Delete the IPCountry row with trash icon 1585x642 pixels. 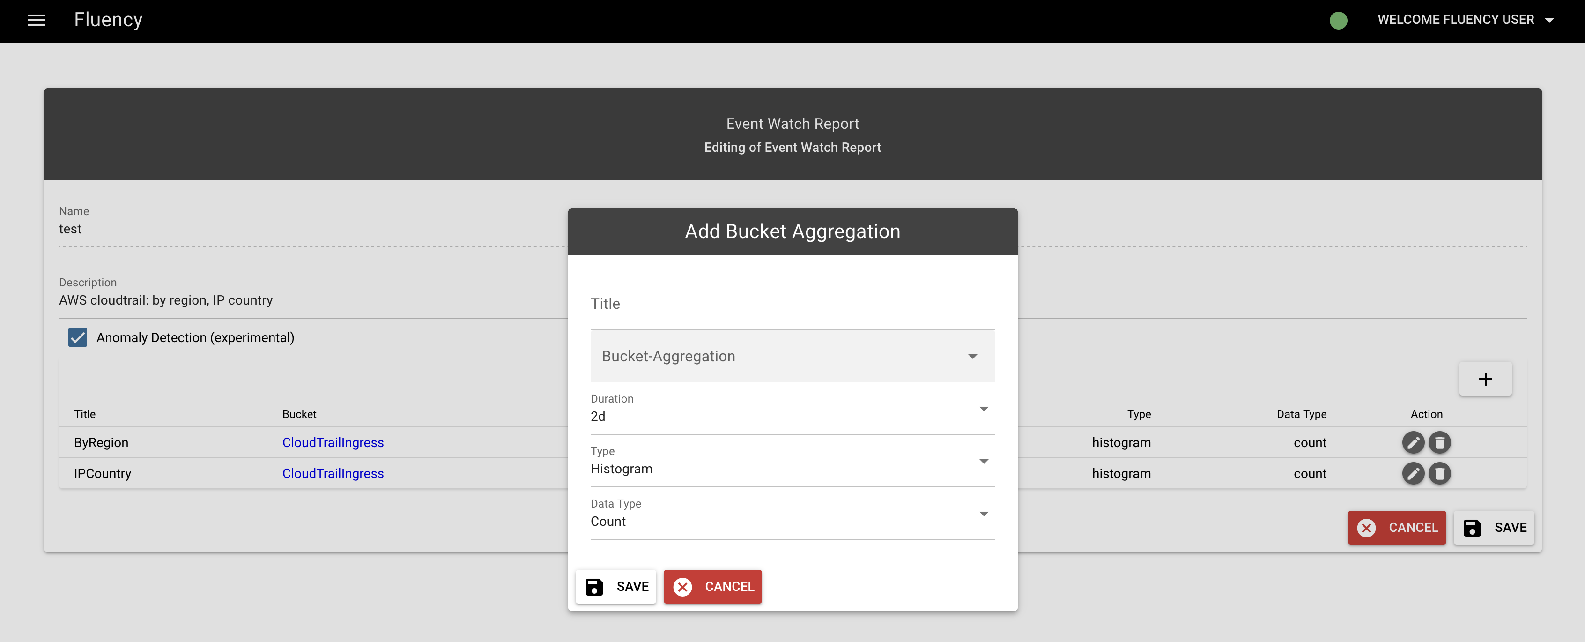click(1440, 473)
